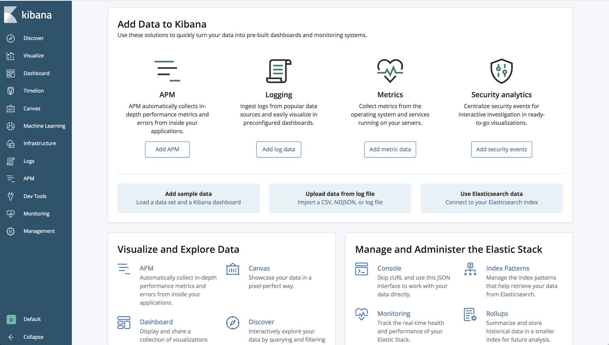Click Dashboard icon under Visualize and Explore
This screenshot has width=609, height=345.
tap(124, 323)
